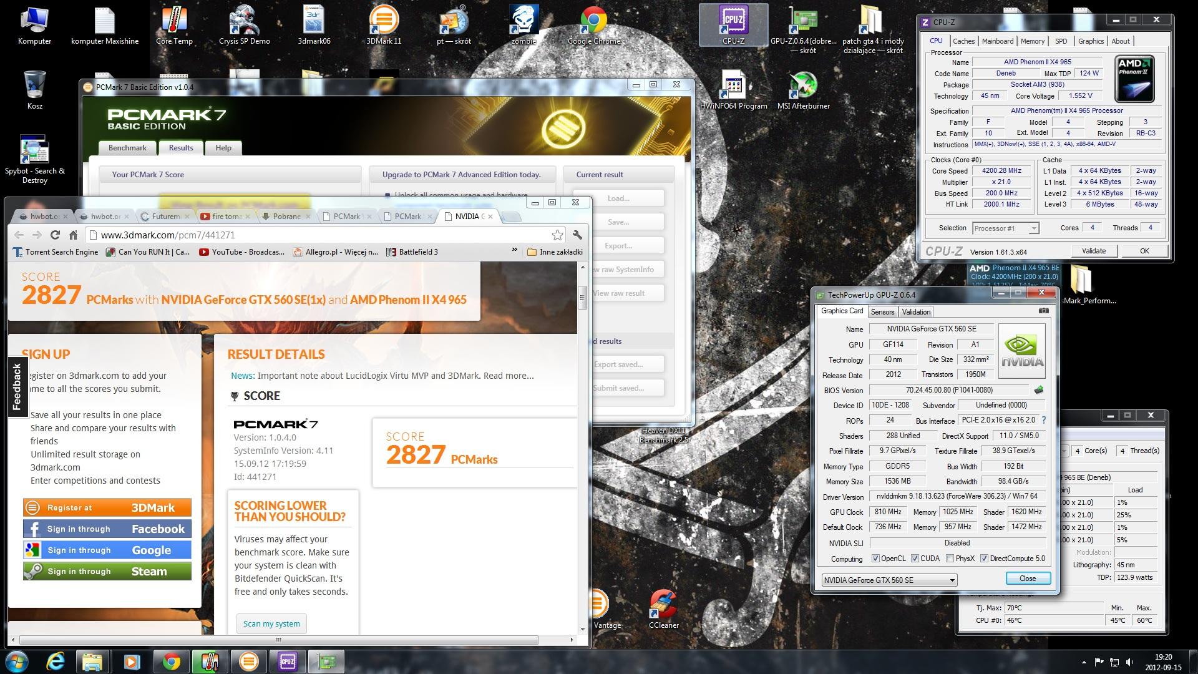Sign in through Steam button
The width and height of the screenshot is (1198, 674).
tap(107, 571)
